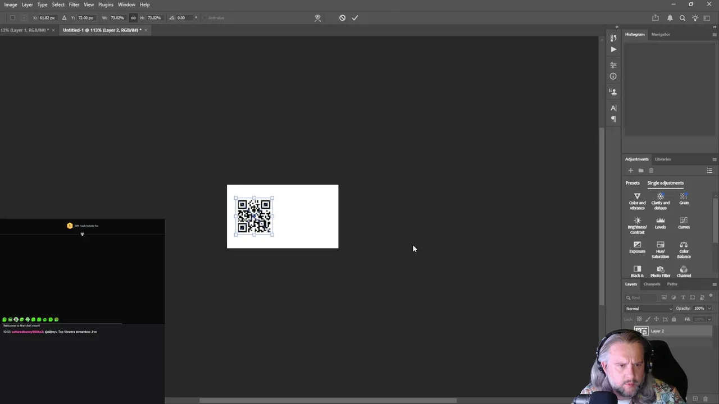
Task: Open the Type menu
Action: 42,4
